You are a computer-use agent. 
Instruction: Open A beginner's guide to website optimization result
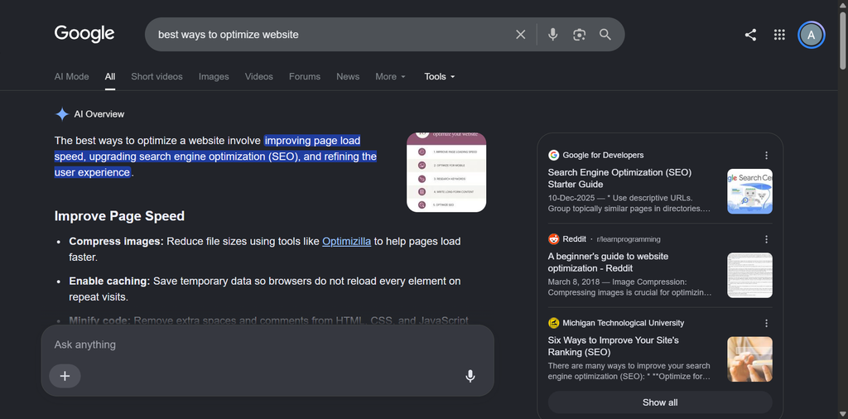point(608,262)
